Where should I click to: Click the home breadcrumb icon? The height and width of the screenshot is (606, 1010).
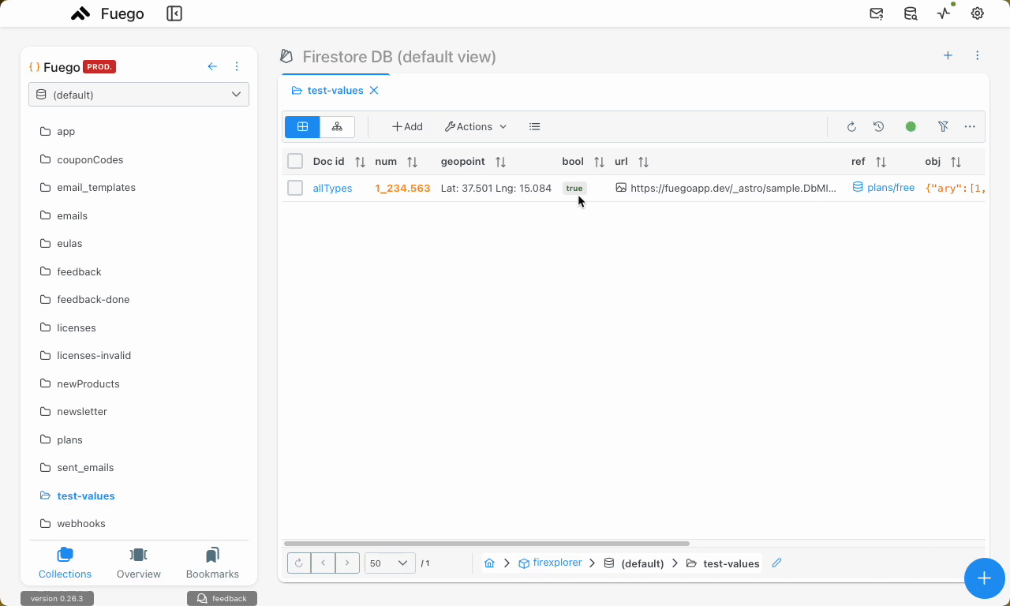coord(489,563)
